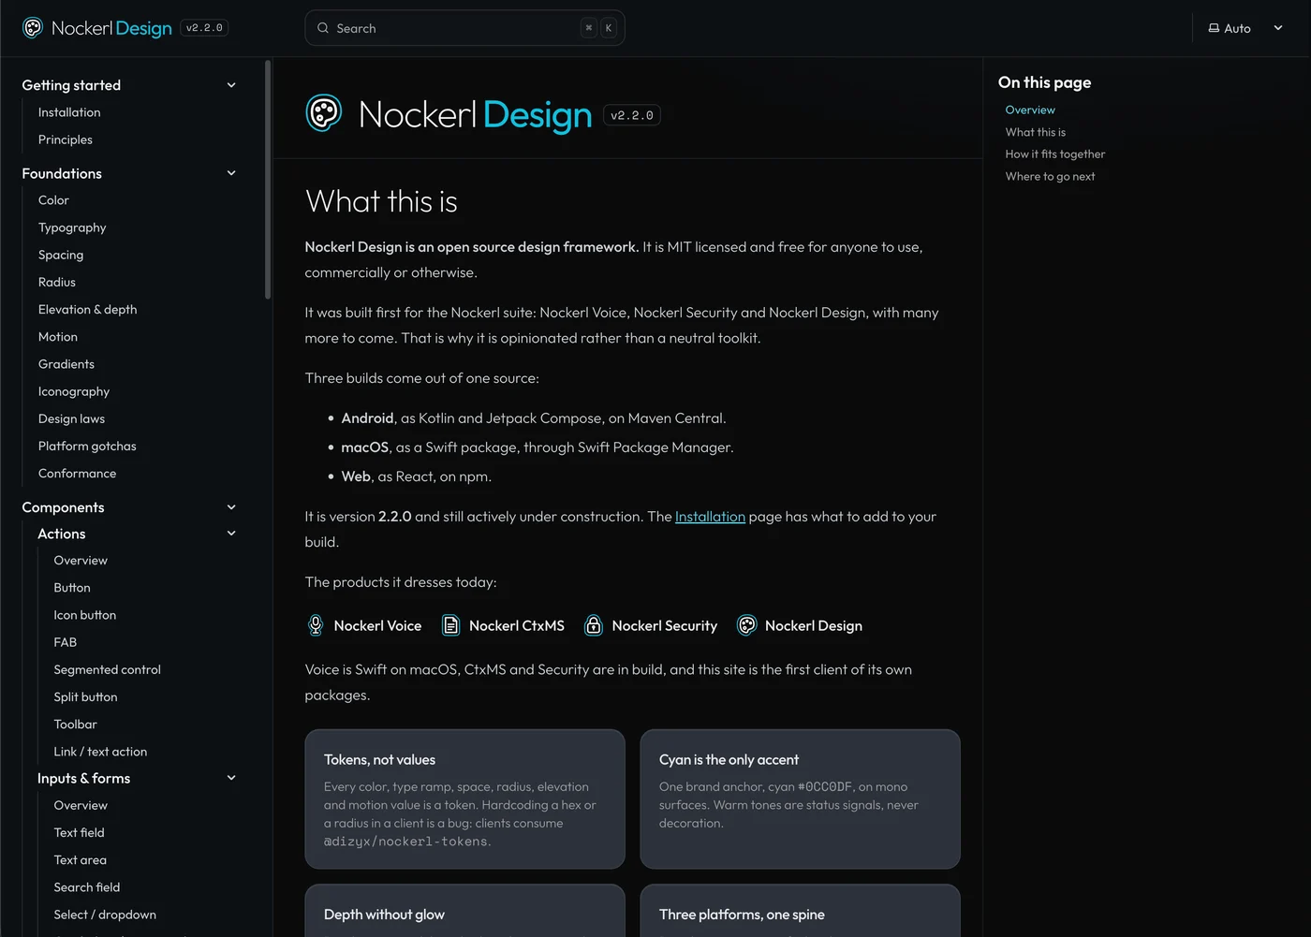This screenshot has height=937, width=1311.
Task: Follow the Installation link in body text
Action: tap(710, 517)
